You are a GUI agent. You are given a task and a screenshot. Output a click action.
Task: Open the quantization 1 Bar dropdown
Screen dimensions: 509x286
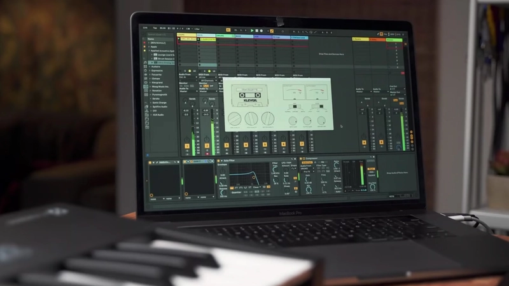(198, 29)
